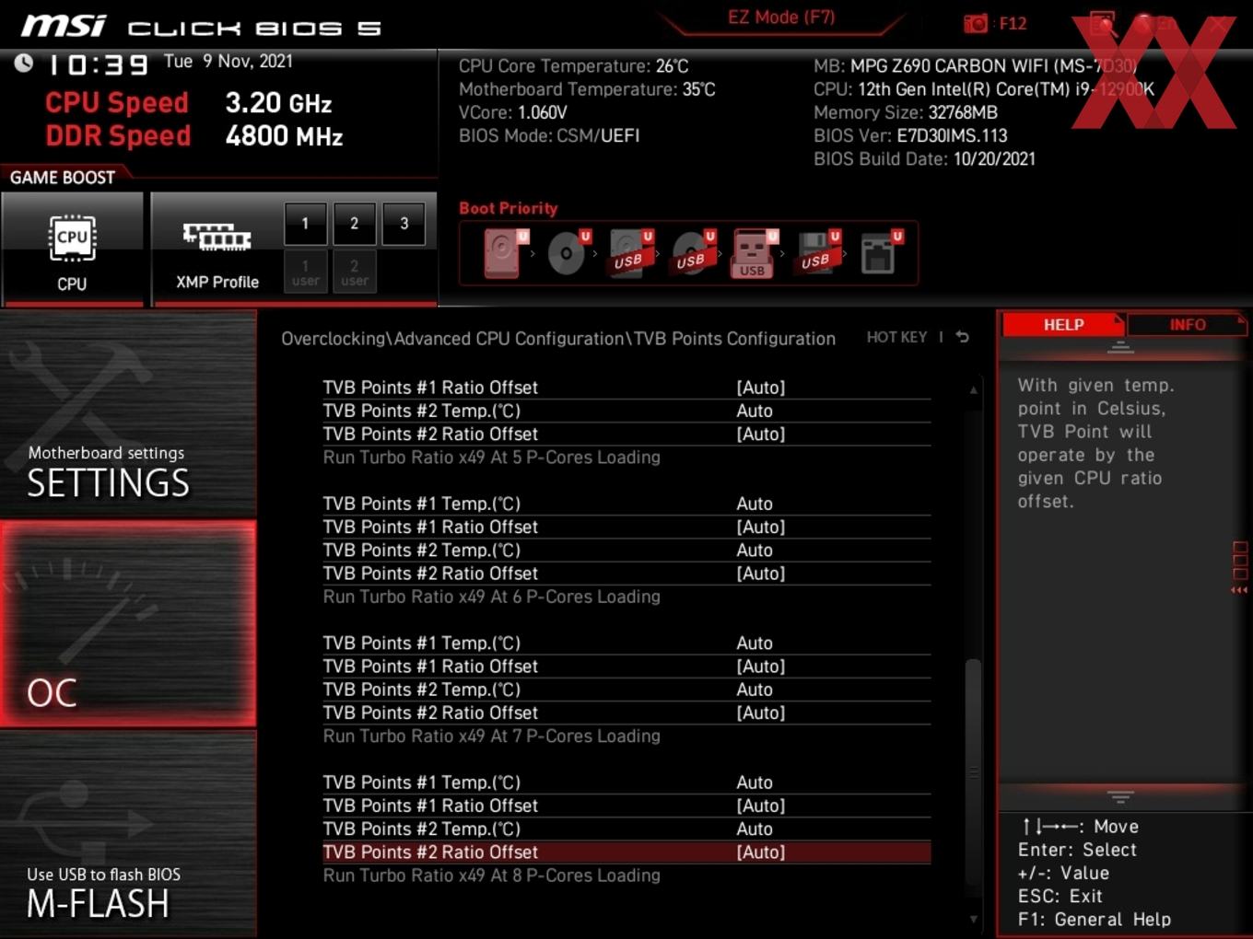Click the GAME BOOST label
This screenshot has height=939, width=1253.
click(63, 178)
